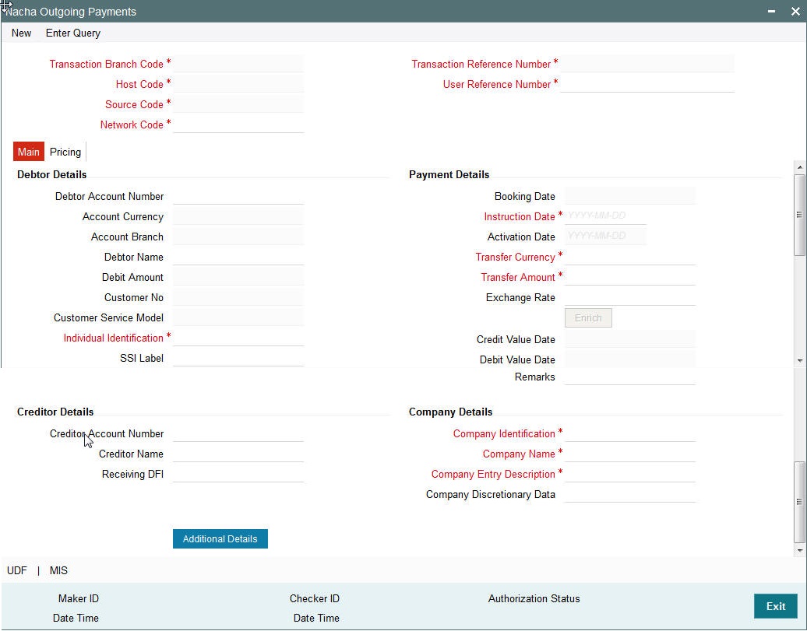Click the Debtor Details section heading

(x=52, y=174)
